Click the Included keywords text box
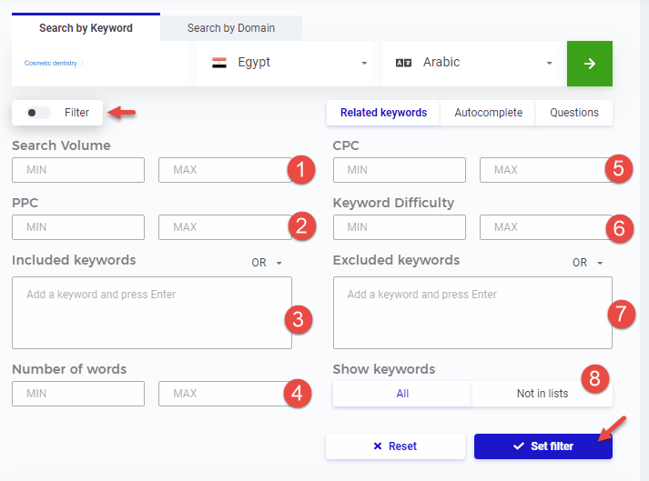 (x=152, y=313)
